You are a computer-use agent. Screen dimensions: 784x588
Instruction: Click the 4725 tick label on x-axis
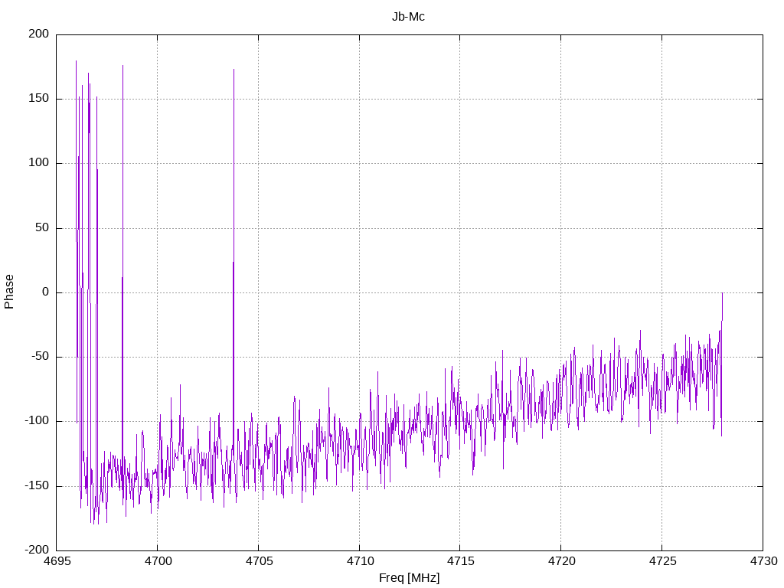pyautogui.click(x=662, y=561)
